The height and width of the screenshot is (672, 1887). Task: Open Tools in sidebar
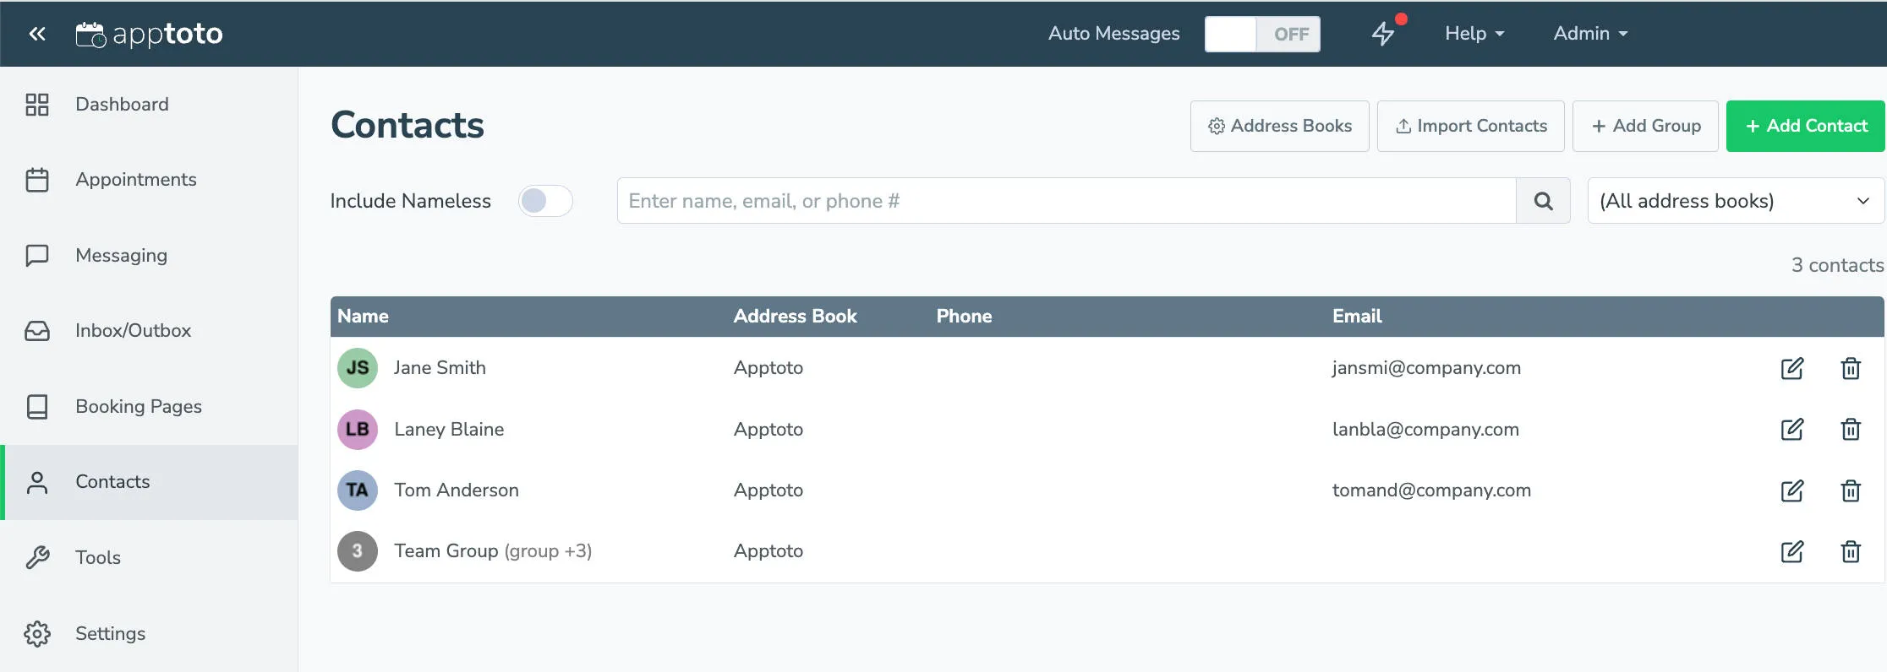[149, 558]
